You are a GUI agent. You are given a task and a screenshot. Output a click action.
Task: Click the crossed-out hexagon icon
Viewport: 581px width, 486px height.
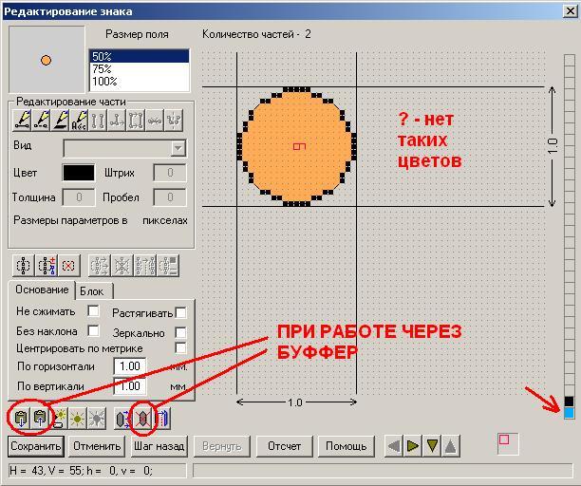click(144, 418)
